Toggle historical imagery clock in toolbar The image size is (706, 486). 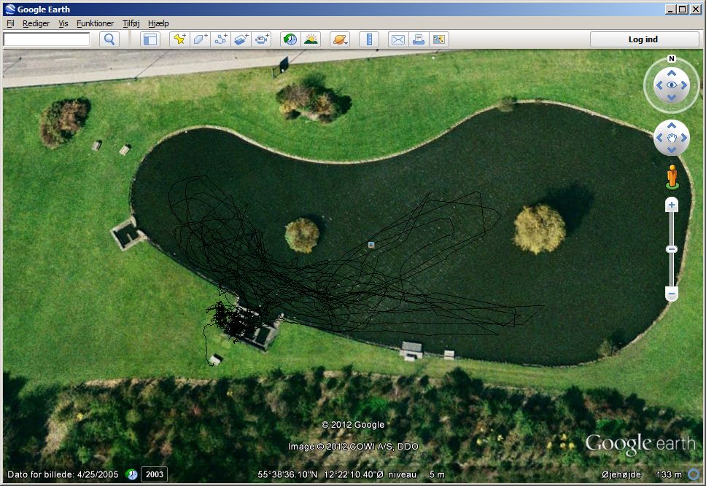pos(290,39)
